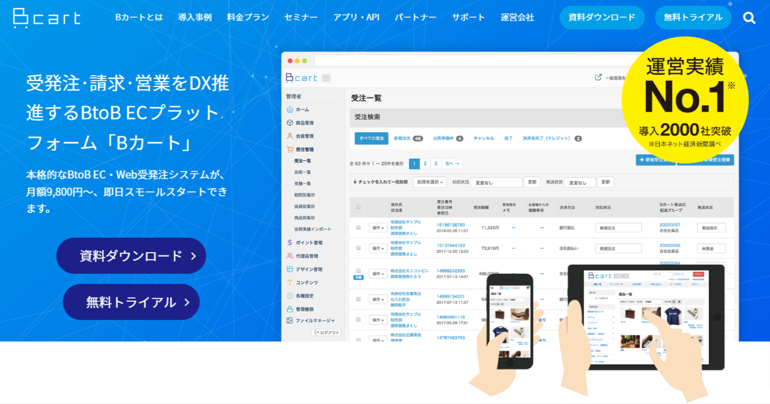Go to page 2 of order list
Image resolution: width=770 pixels, height=404 pixels.
click(425, 164)
